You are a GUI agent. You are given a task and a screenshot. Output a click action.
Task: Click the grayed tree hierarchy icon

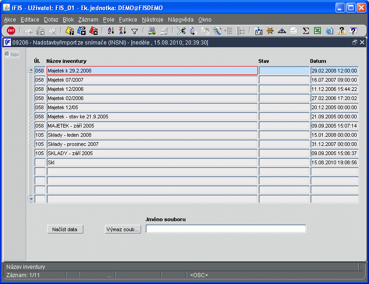coord(240,31)
